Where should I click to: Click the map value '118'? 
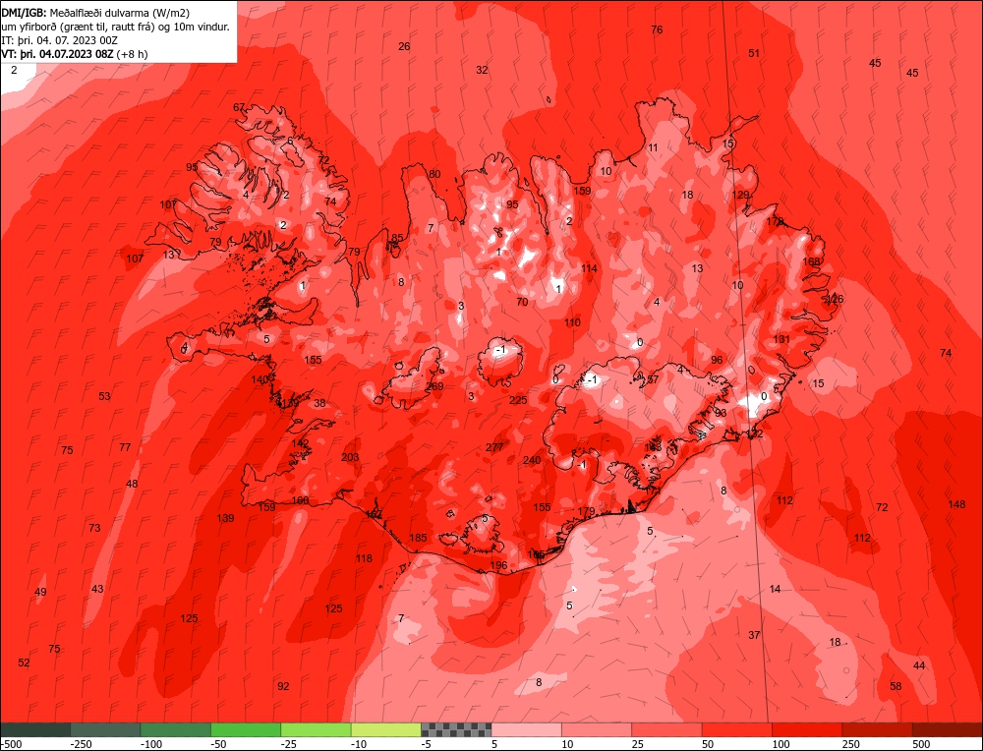364,558
